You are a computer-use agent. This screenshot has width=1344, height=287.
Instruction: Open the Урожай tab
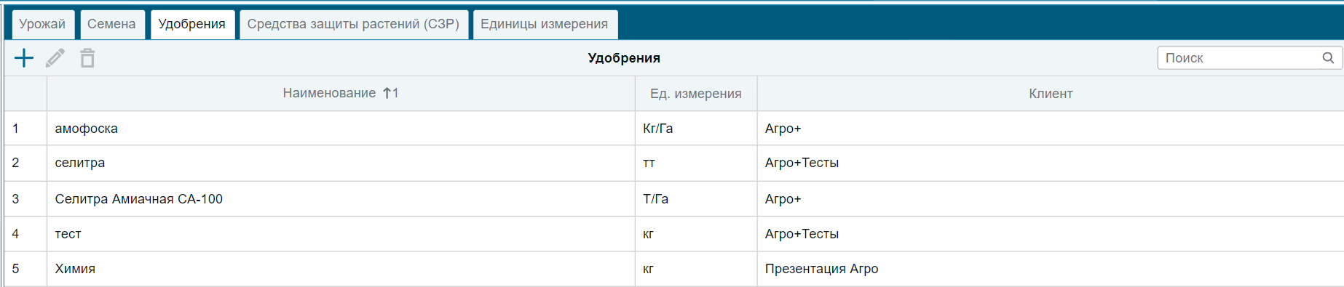(x=42, y=24)
